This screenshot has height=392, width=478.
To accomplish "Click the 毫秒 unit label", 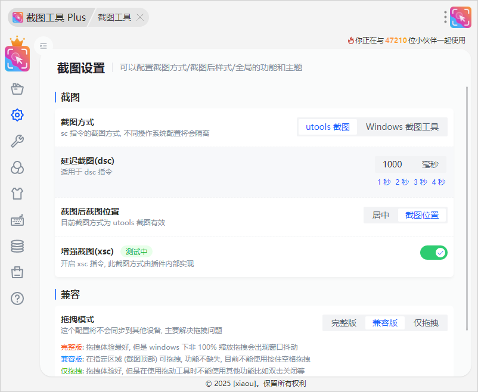I will (x=430, y=164).
